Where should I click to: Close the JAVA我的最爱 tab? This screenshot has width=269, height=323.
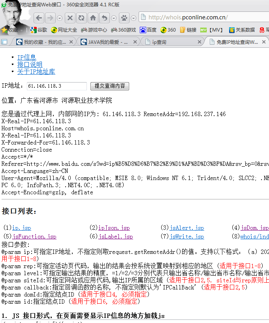coord(135,42)
